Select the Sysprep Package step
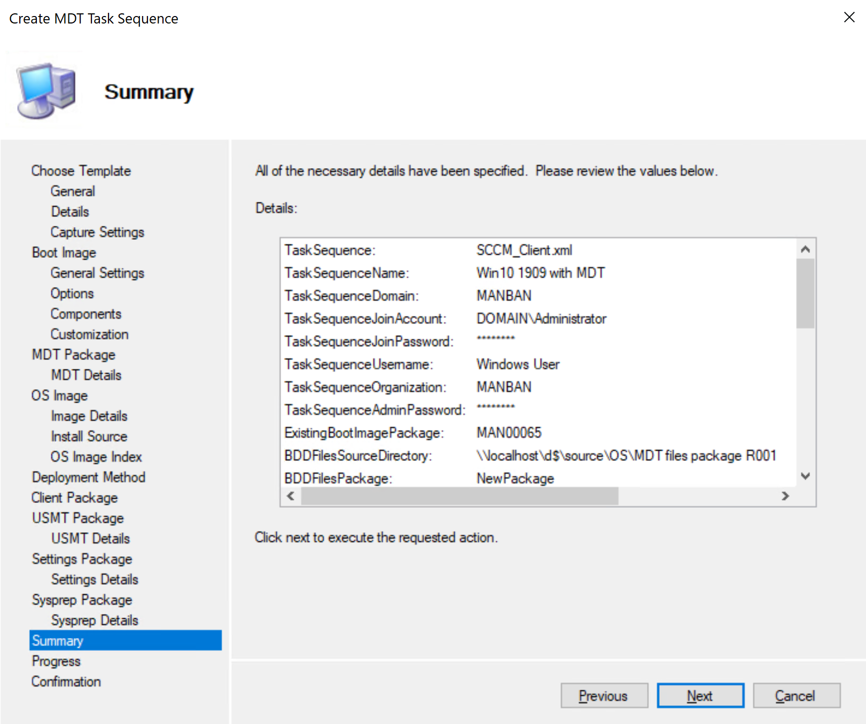This screenshot has width=866, height=724. click(x=81, y=600)
